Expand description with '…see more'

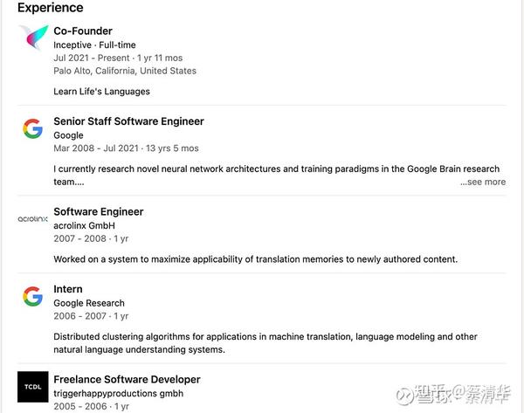click(482, 182)
